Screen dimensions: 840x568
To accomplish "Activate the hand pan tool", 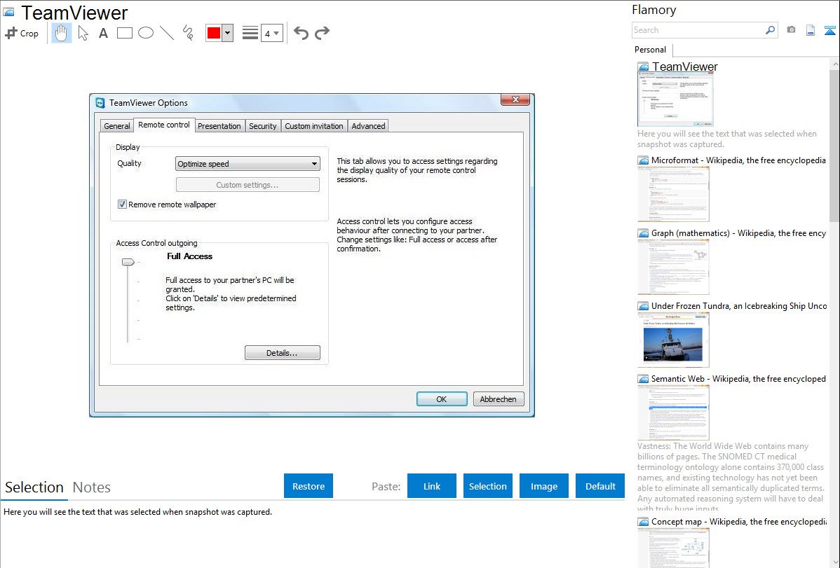I will coord(61,33).
